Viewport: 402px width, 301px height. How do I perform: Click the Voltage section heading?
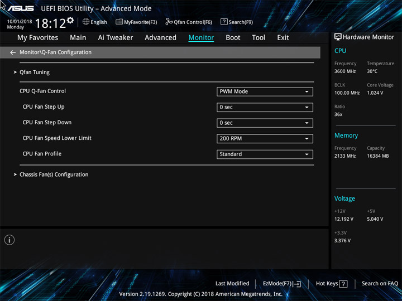point(344,198)
